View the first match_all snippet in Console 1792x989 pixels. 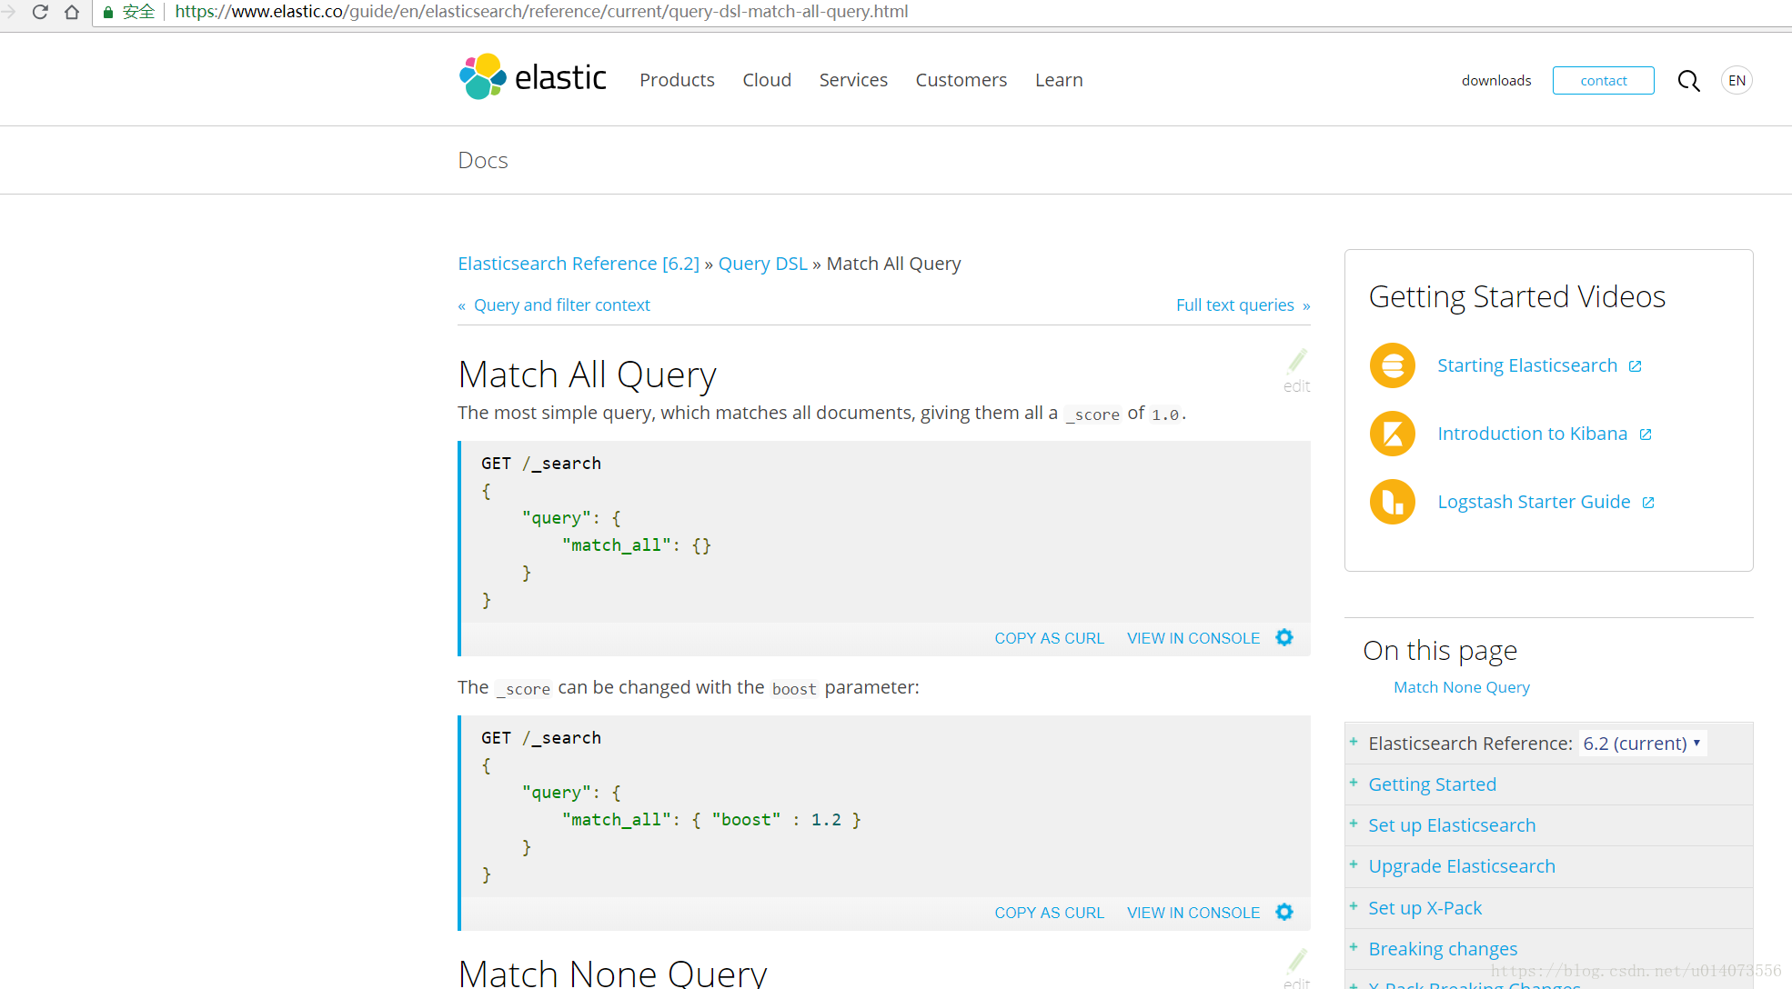point(1193,638)
